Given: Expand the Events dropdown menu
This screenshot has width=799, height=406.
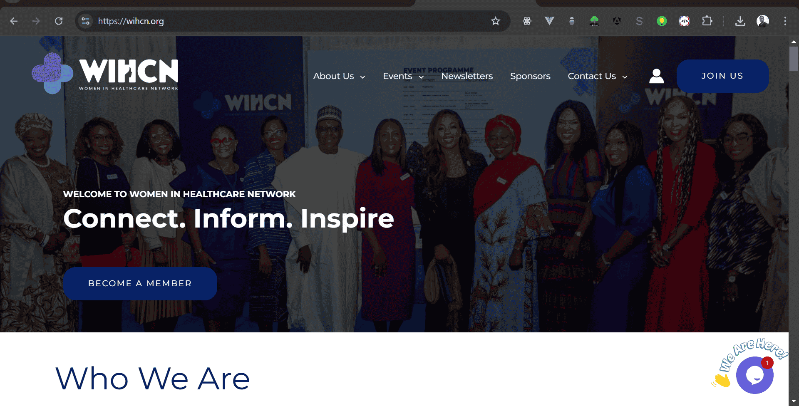Looking at the screenshot, I should point(403,76).
